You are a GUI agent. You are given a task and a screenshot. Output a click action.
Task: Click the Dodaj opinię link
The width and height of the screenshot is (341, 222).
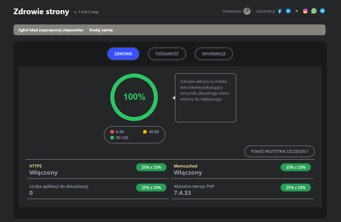[101, 30]
